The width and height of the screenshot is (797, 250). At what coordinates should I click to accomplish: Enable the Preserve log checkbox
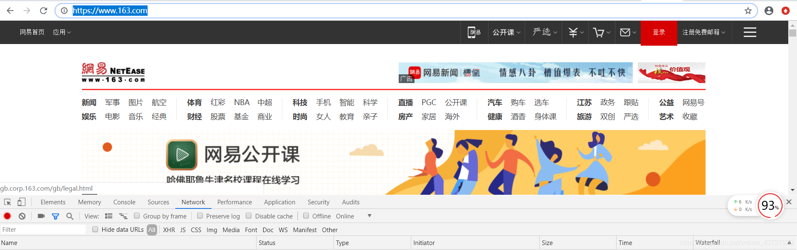(x=200, y=216)
